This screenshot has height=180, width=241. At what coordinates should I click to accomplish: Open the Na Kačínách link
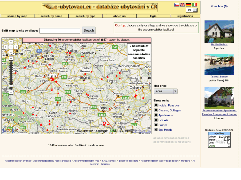[x=219, y=45]
